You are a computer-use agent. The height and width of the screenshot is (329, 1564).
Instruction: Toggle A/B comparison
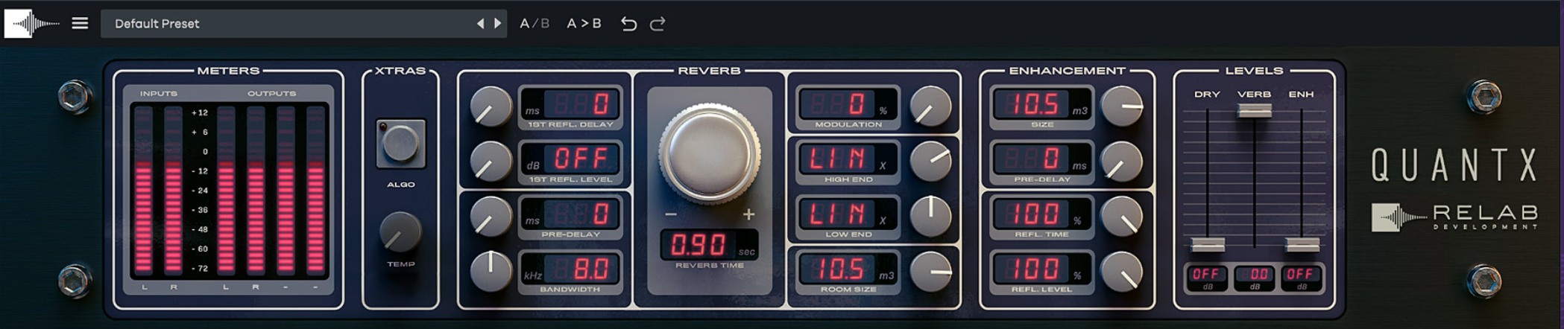tap(535, 24)
